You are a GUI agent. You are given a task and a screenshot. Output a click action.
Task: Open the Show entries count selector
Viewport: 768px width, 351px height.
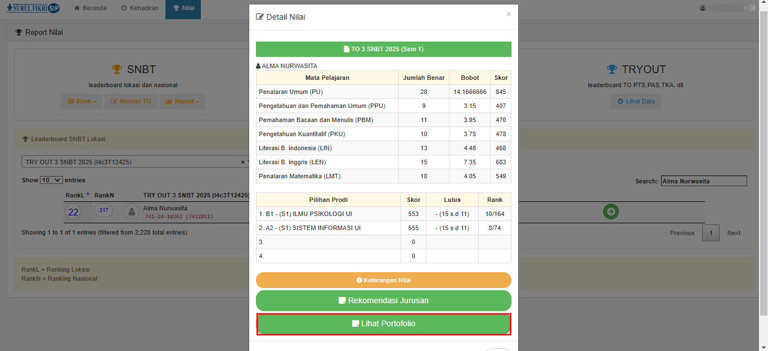(x=51, y=180)
